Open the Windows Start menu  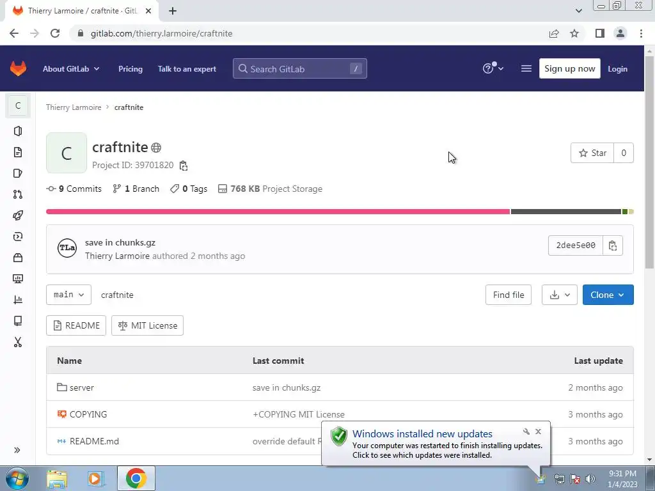[x=17, y=478]
